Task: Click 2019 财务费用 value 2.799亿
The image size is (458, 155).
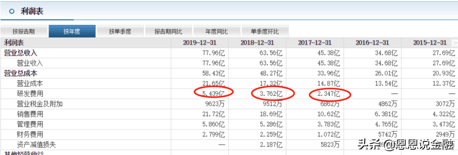Action: [213, 134]
